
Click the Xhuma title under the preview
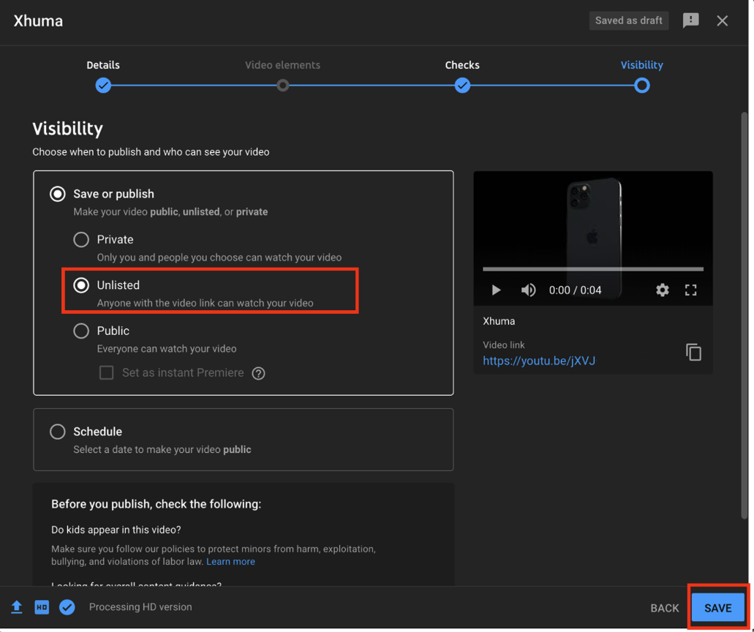click(499, 321)
